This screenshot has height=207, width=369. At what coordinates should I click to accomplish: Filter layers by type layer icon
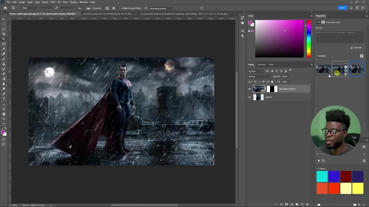pyautogui.click(x=277, y=71)
